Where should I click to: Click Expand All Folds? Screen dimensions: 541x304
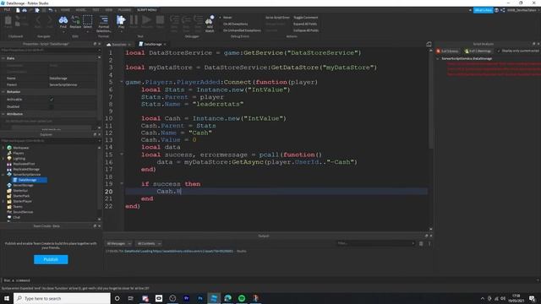[x=305, y=24]
